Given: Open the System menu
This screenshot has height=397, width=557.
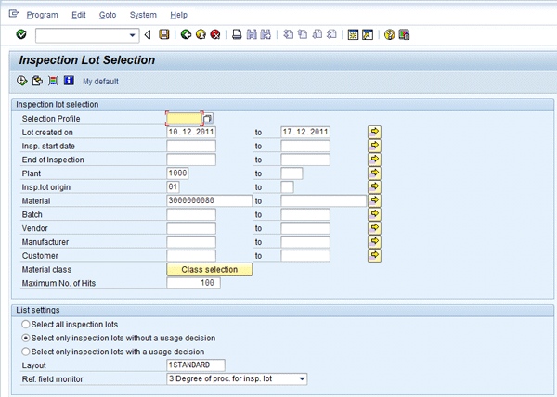Looking at the screenshot, I should [143, 15].
